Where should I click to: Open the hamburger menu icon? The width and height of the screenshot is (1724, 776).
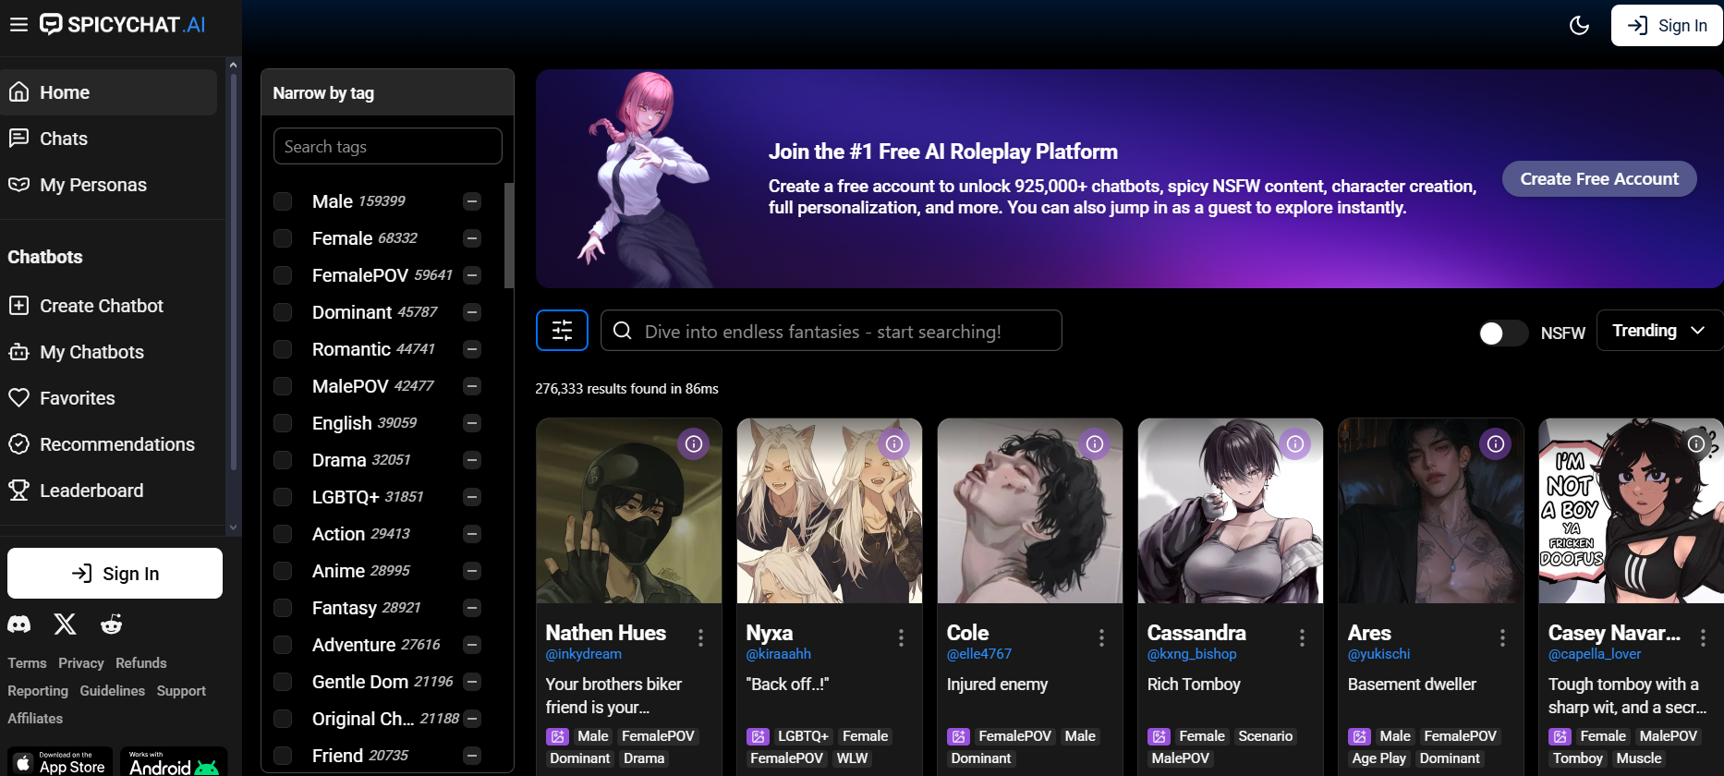(18, 25)
